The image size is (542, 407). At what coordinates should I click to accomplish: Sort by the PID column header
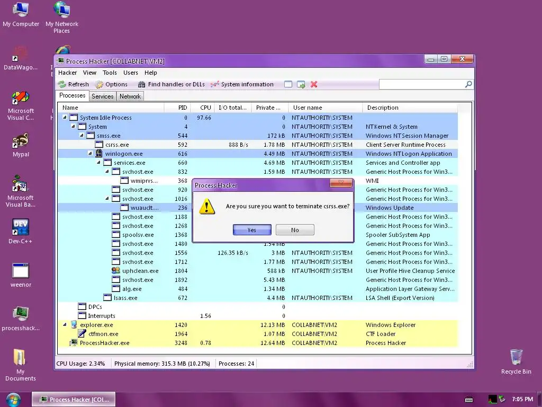(177, 108)
